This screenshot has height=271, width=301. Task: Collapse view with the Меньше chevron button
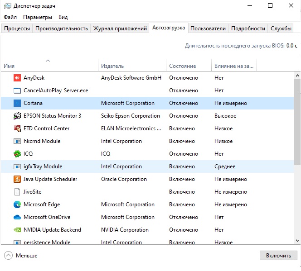click(9, 256)
